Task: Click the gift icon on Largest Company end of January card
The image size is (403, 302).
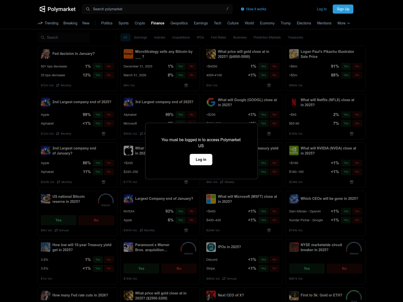Action: 186,230
